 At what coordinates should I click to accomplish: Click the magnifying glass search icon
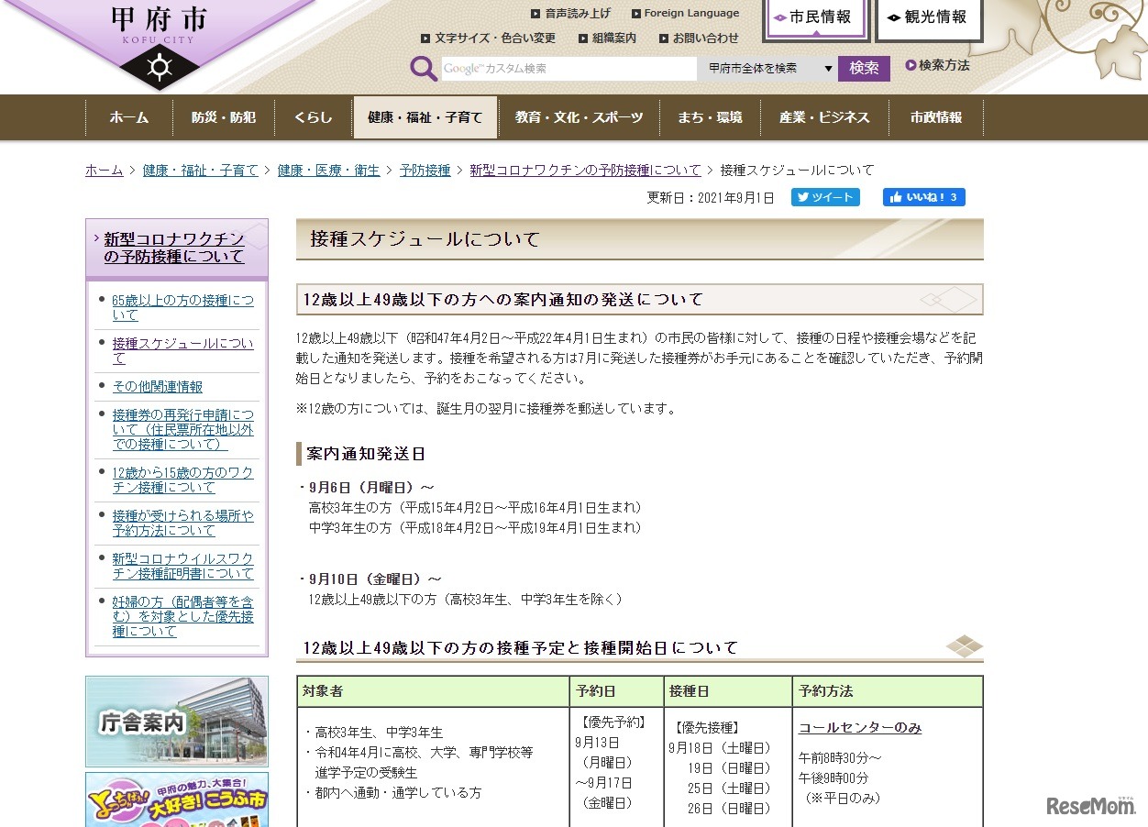click(x=423, y=68)
